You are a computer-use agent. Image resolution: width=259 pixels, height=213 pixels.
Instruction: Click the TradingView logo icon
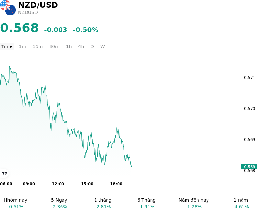(4, 173)
